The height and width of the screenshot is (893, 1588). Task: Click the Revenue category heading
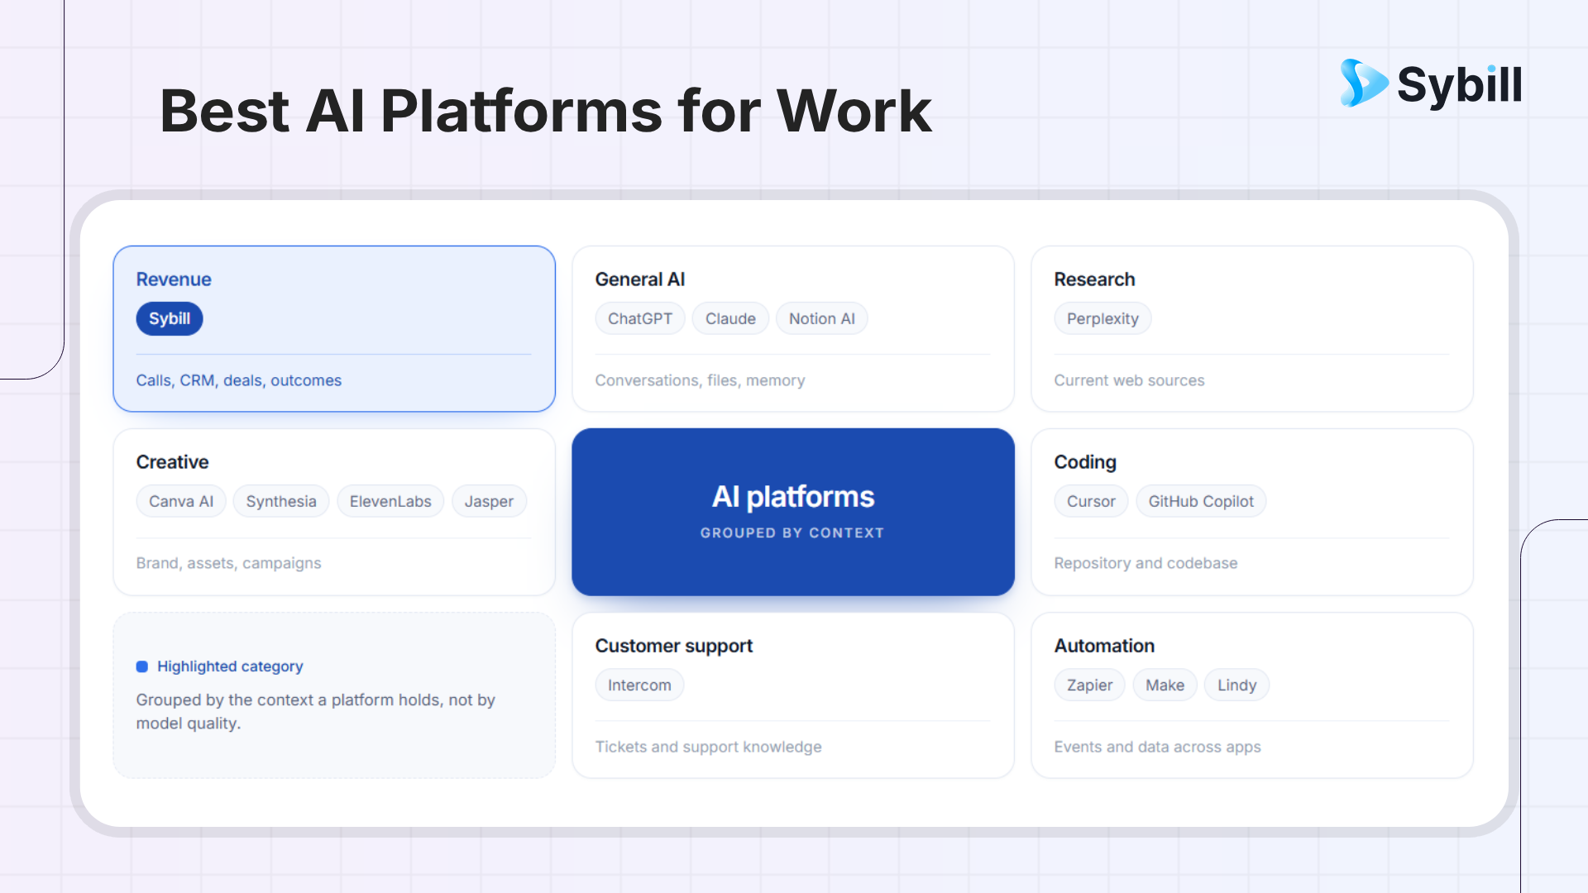pos(174,279)
